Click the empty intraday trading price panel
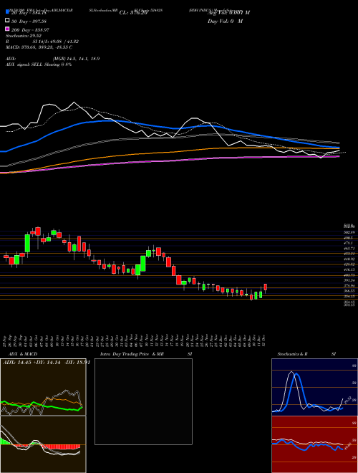This screenshot has width=358, height=473. coord(143,401)
